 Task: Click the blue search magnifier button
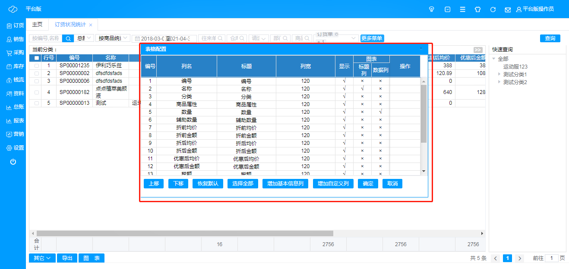pyautogui.click(x=68, y=38)
